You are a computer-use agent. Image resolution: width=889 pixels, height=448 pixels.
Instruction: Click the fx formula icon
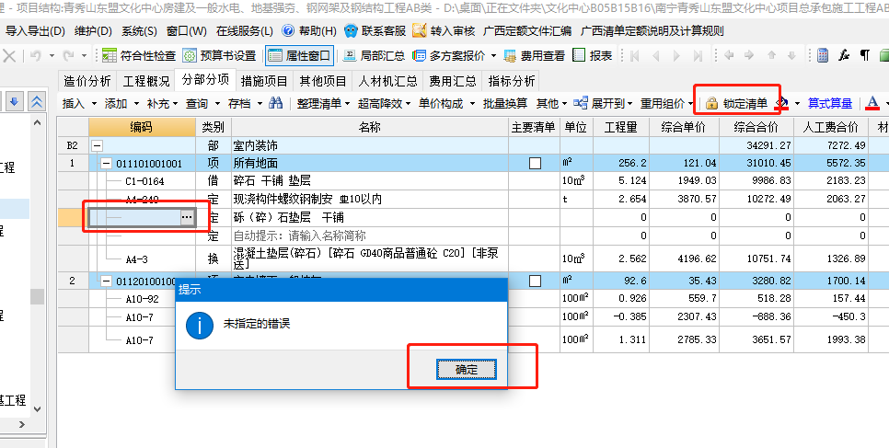(844, 55)
